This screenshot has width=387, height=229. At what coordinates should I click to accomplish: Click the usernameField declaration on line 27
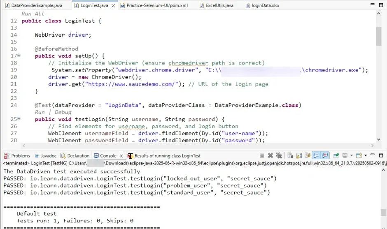(107, 133)
